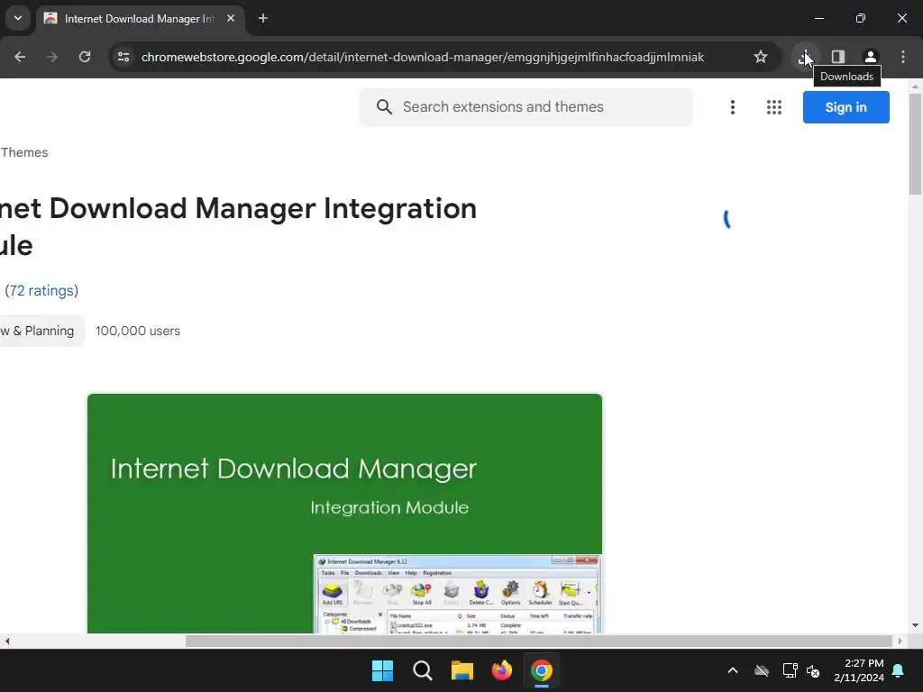Image resolution: width=923 pixels, height=692 pixels.
Task: Click the Search extensions and themes field
Action: (526, 107)
